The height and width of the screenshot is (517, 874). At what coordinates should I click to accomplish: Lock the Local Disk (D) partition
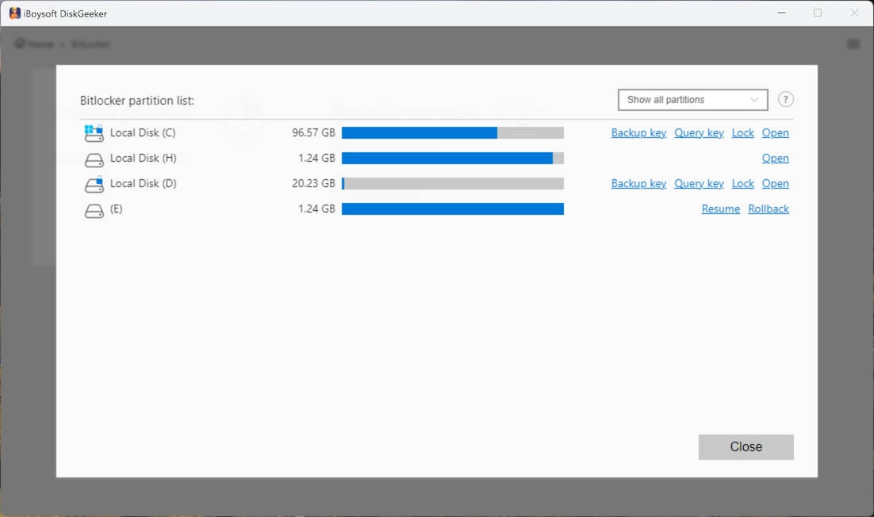742,183
